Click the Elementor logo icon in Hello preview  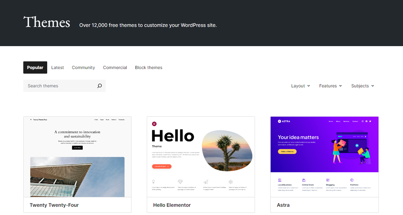point(154,124)
